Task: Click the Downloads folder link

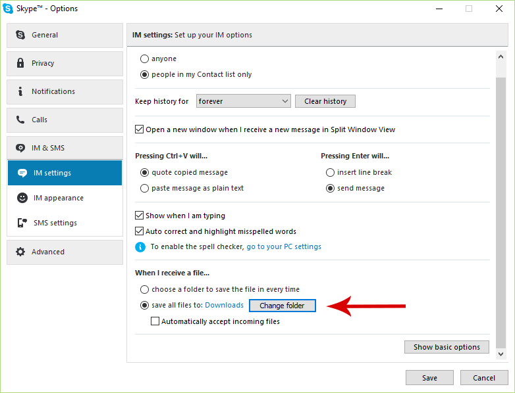Action: (x=225, y=305)
